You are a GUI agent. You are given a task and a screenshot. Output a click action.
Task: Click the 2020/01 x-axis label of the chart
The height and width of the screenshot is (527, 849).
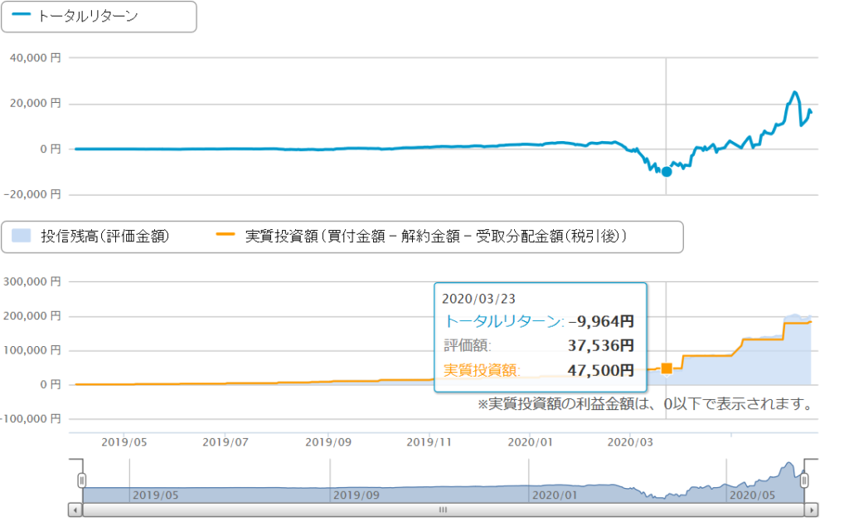(x=530, y=442)
